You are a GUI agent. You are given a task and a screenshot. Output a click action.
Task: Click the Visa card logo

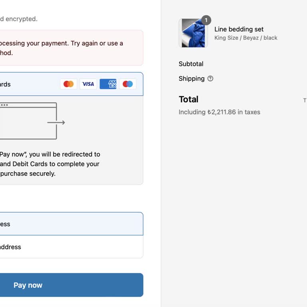pos(88,84)
